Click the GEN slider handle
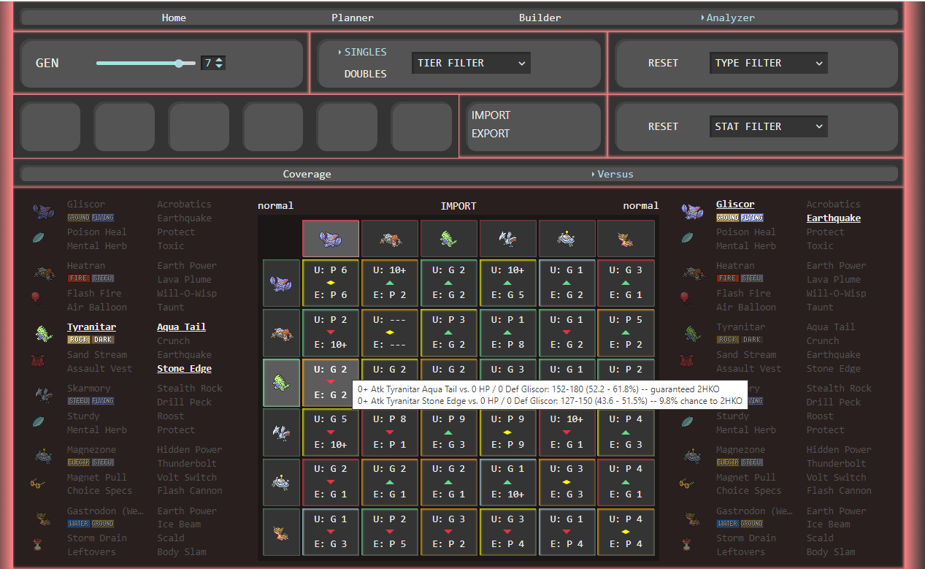Viewport: 925px width, 569px height. click(x=180, y=64)
